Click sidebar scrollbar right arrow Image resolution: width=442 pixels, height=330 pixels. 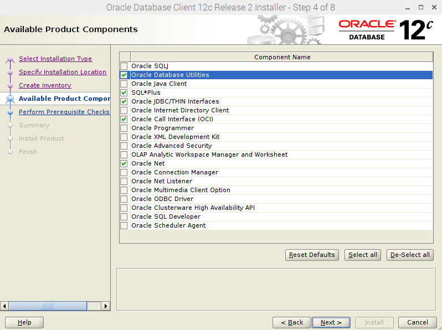pyautogui.click(x=105, y=306)
